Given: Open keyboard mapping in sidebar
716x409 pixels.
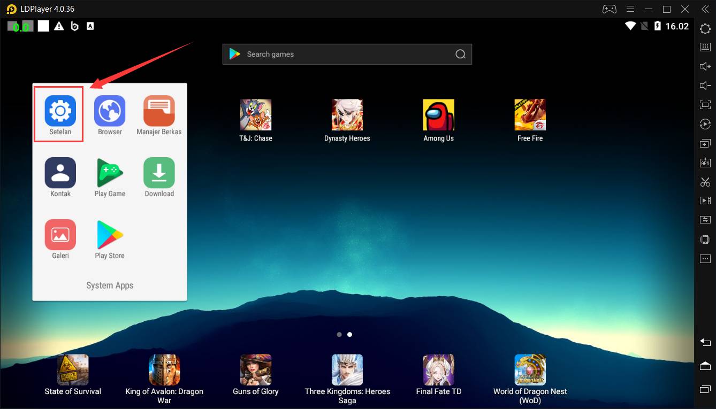Looking at the screenshot, I should click(705, 47).
